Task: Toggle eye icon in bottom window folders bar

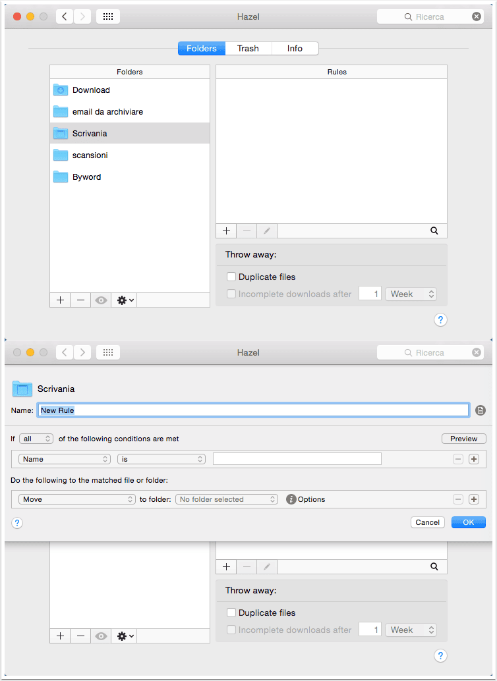Action: click(101, 636)
